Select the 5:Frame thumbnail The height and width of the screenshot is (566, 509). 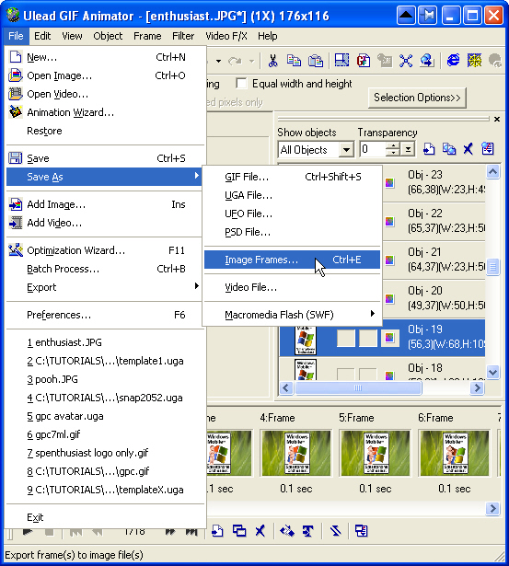(375, 454)
